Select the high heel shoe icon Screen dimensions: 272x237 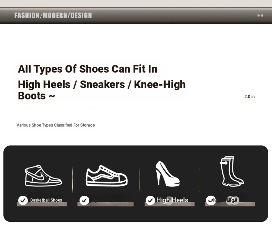pyautogui.click(x=168, y=174)
